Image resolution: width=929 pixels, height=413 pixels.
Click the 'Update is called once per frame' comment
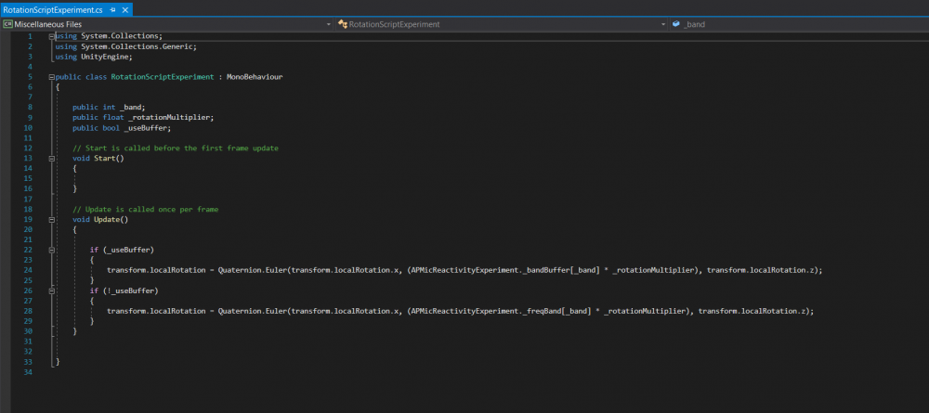(146, 210)
